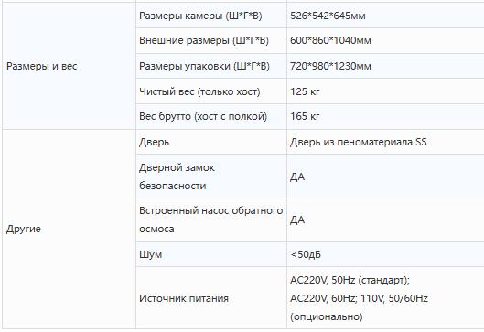The image size is (484, 332).
Task: Select the 165 кг value
Action: click(305, 116)
